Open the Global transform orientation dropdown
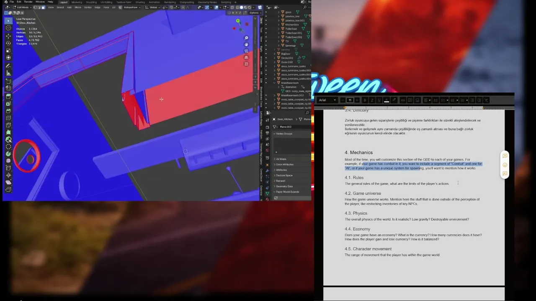 click(x=153, y=7)
